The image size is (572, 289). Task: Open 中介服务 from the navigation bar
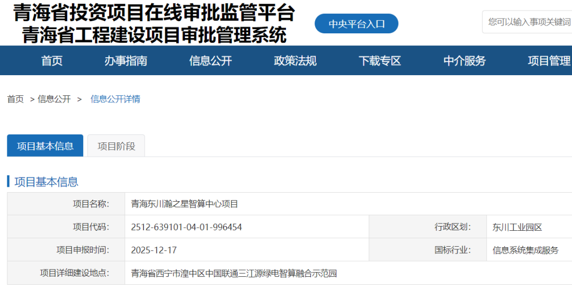pyautogui.click(x=464, y=61)
